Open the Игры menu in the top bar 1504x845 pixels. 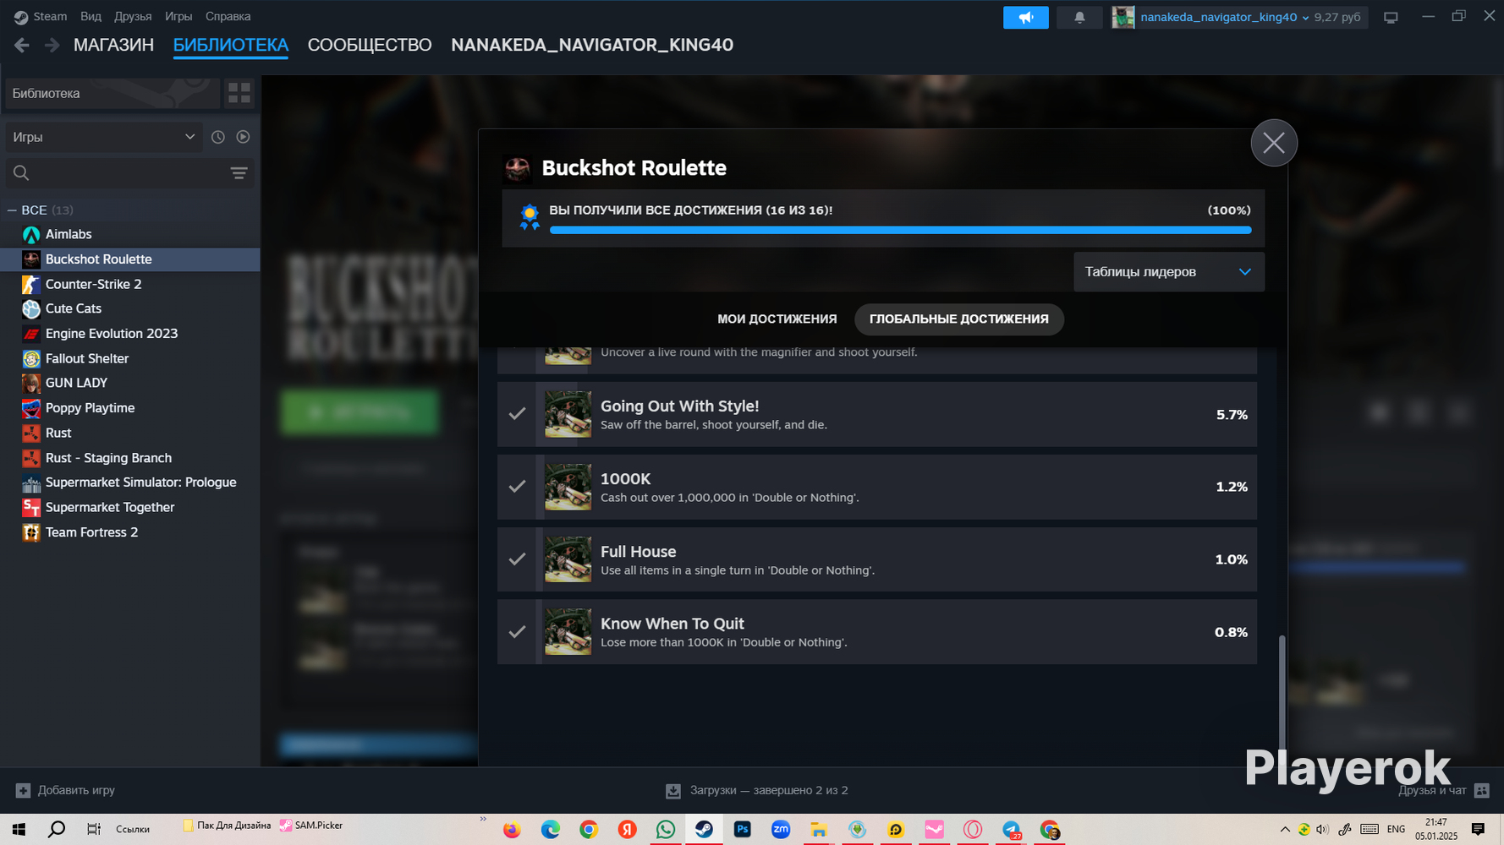point(178,16)
